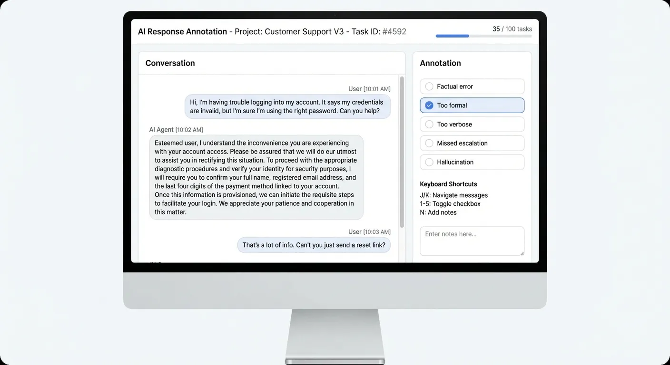Click the Annotation panel header
The height and width of the screenshot is (365, 670).
[x=440, y=63]
